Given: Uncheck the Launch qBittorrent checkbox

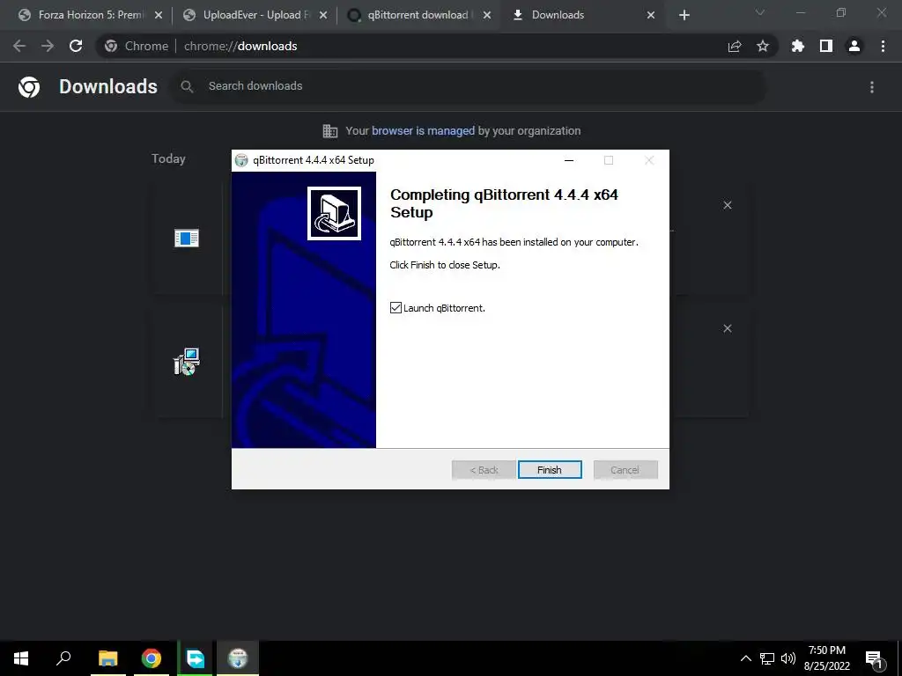Looking at the screenshot, I should coord(396,308).
